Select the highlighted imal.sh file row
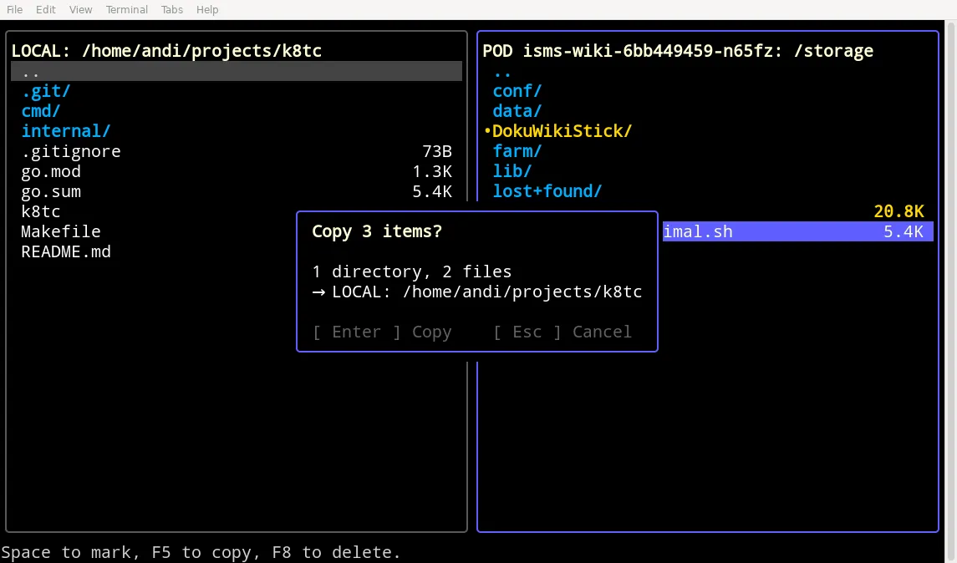957x563 pixels. tap(797, 231)
